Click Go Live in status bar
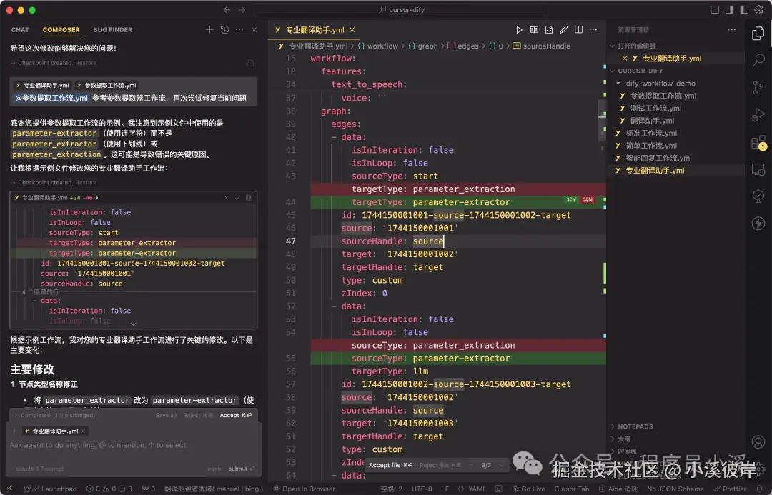772x495 pixels. pos(528,489)
